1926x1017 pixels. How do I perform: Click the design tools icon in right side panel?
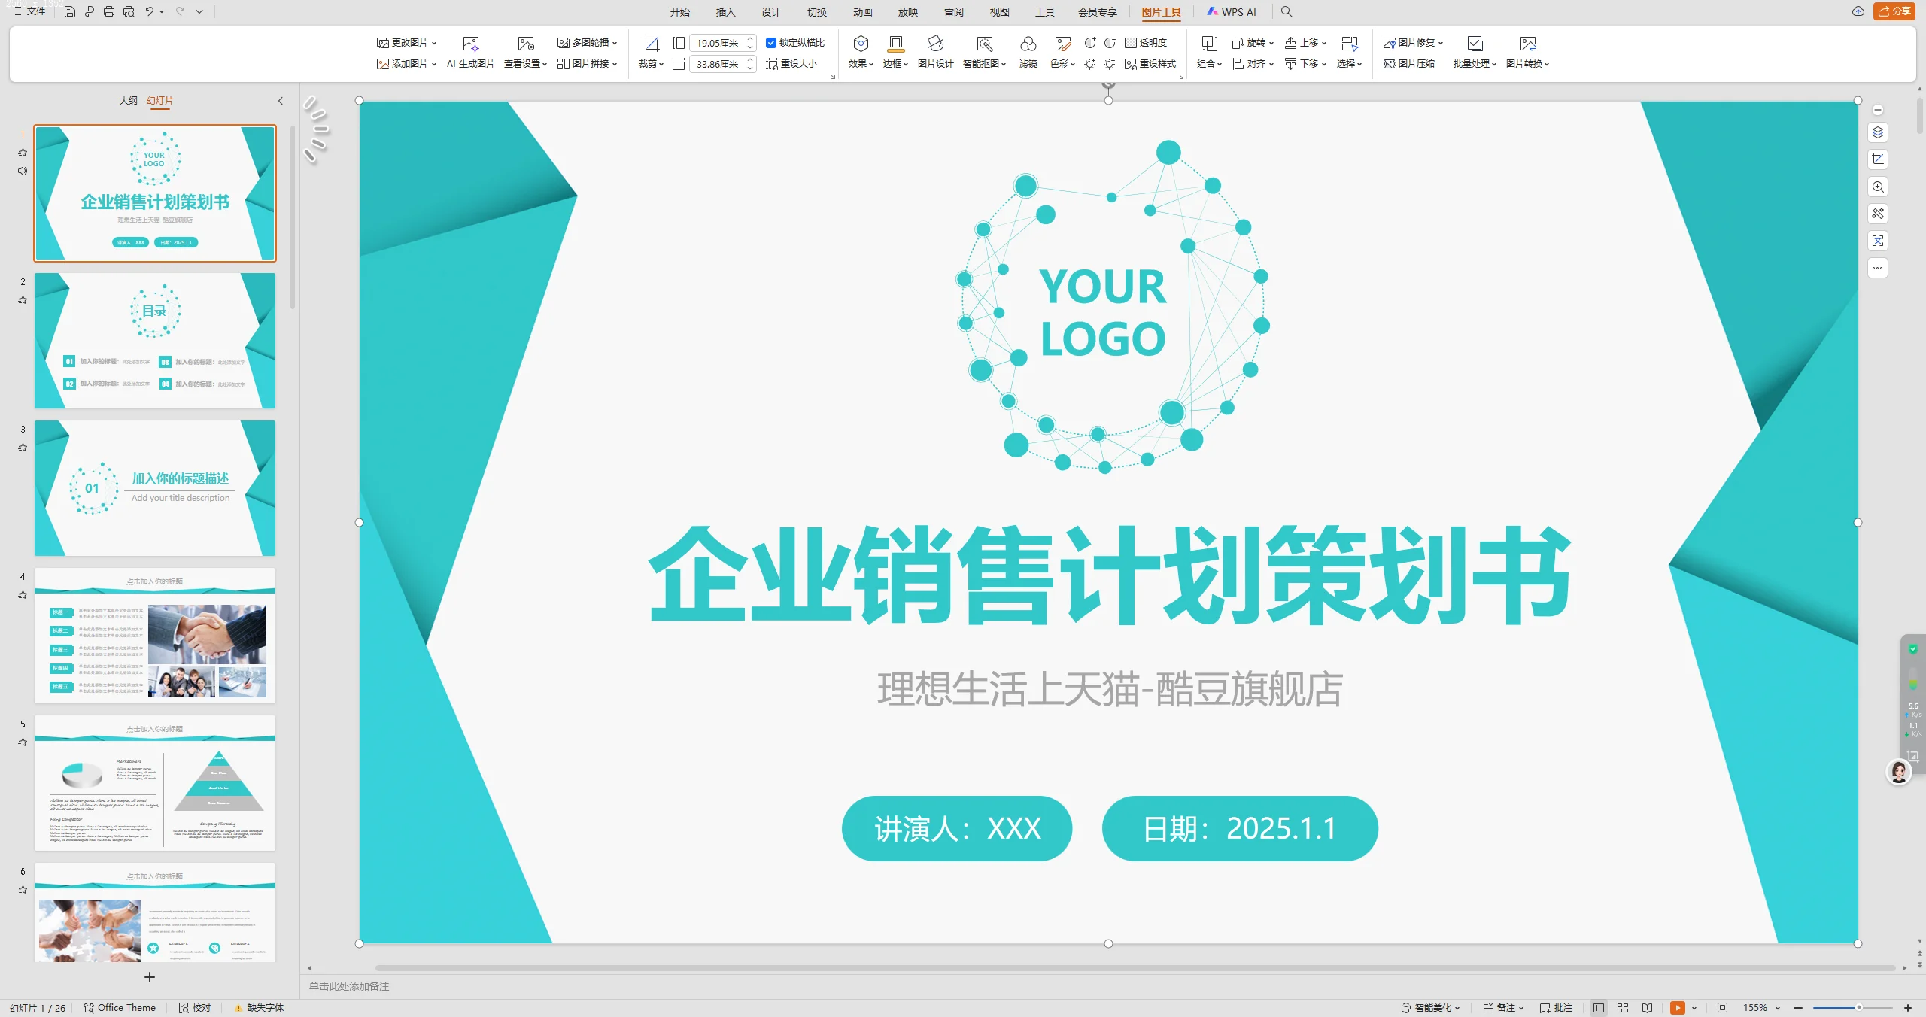pyautogui.click(x=1878, y=214)
